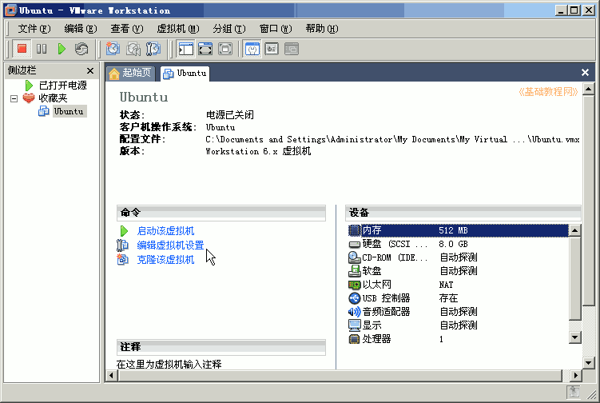Close the current tab with X

click(585, 72)
